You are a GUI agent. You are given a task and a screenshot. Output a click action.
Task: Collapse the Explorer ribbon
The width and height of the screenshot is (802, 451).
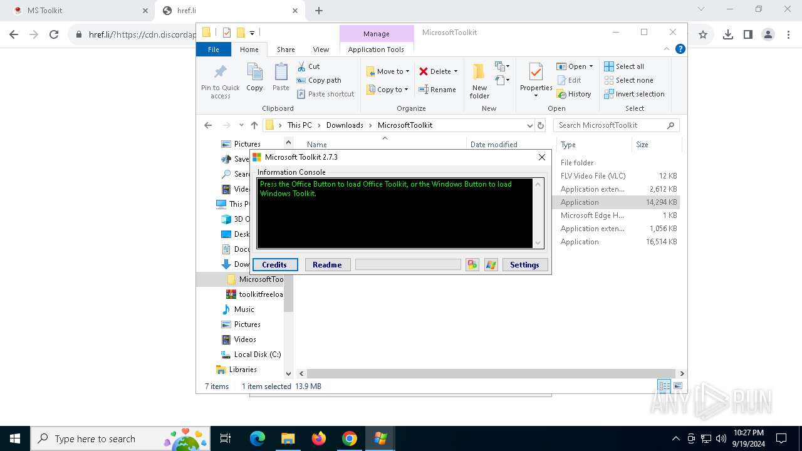(667, 49)
